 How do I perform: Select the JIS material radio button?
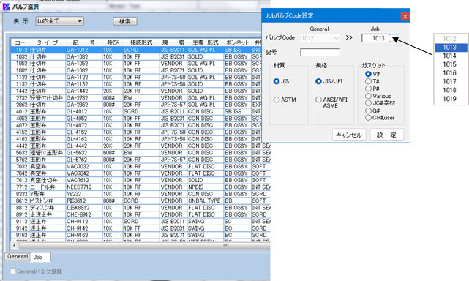click(x=277, y=81)
